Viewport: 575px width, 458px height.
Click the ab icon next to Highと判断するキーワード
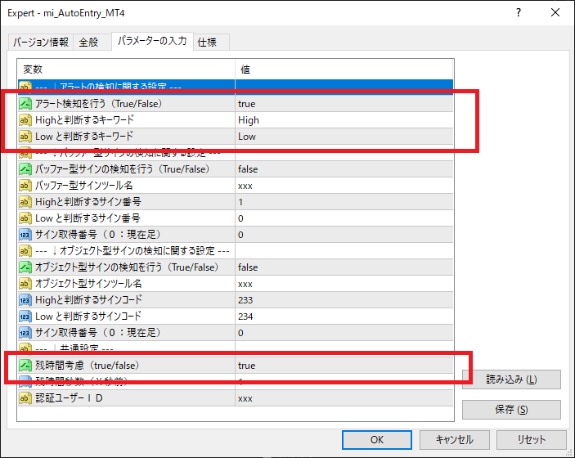pyautogui.click(x=25, y=120)
